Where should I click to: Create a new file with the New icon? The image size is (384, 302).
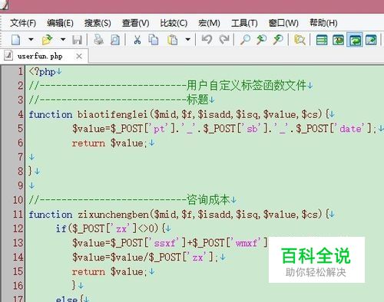16,40
